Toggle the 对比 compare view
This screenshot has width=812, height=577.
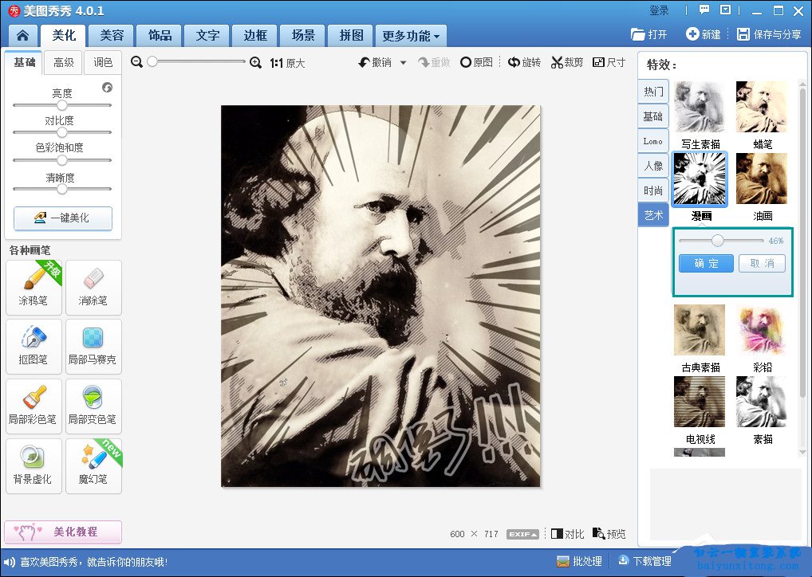click(x=568, y=534)
